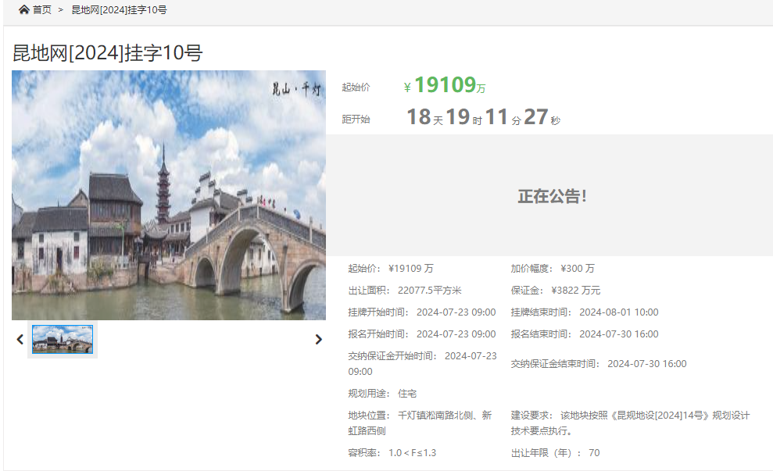
Task: Show next image with right arrow
Action: pyautogui.click(x=318, y=340)
